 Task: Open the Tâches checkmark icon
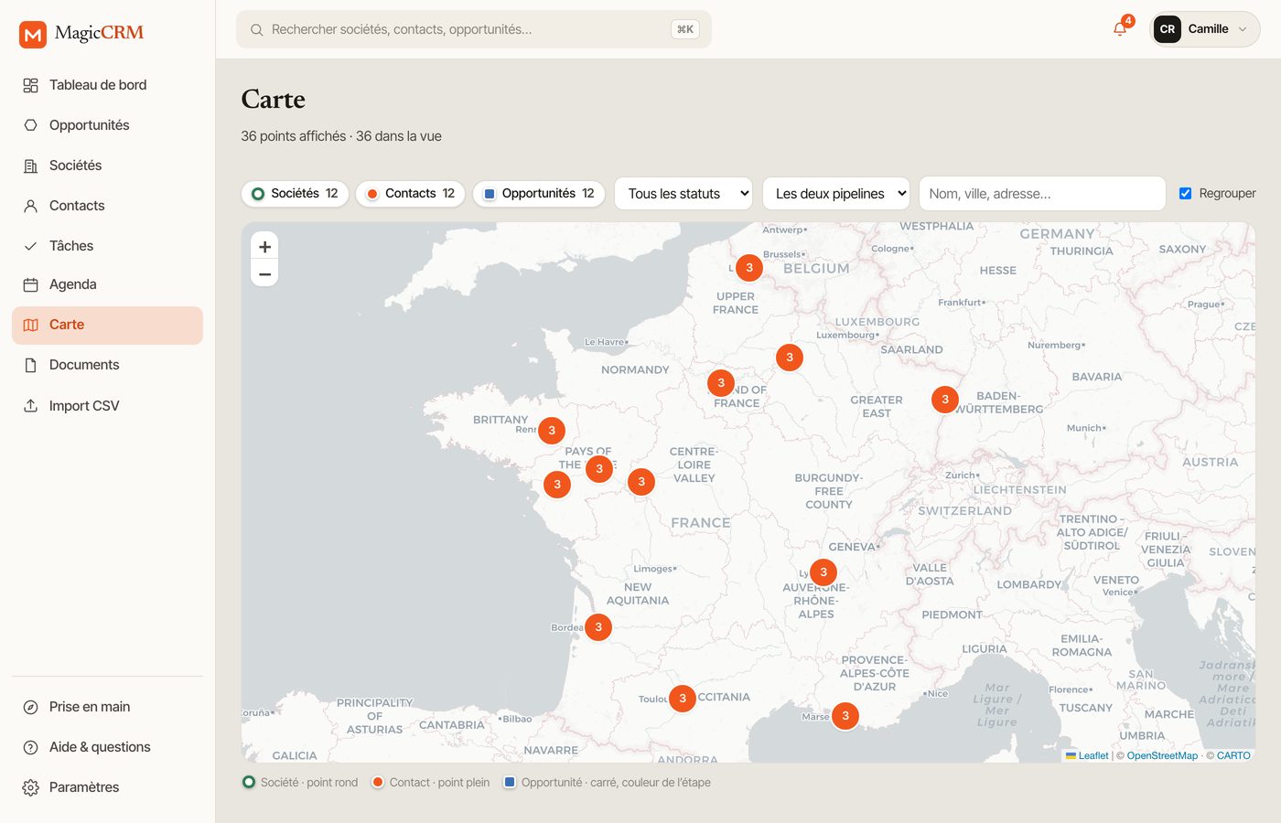click(30, 246)
